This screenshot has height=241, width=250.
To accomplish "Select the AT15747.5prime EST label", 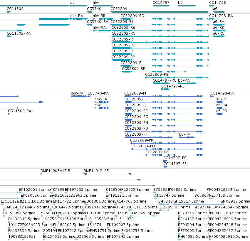I will [169, 196].
